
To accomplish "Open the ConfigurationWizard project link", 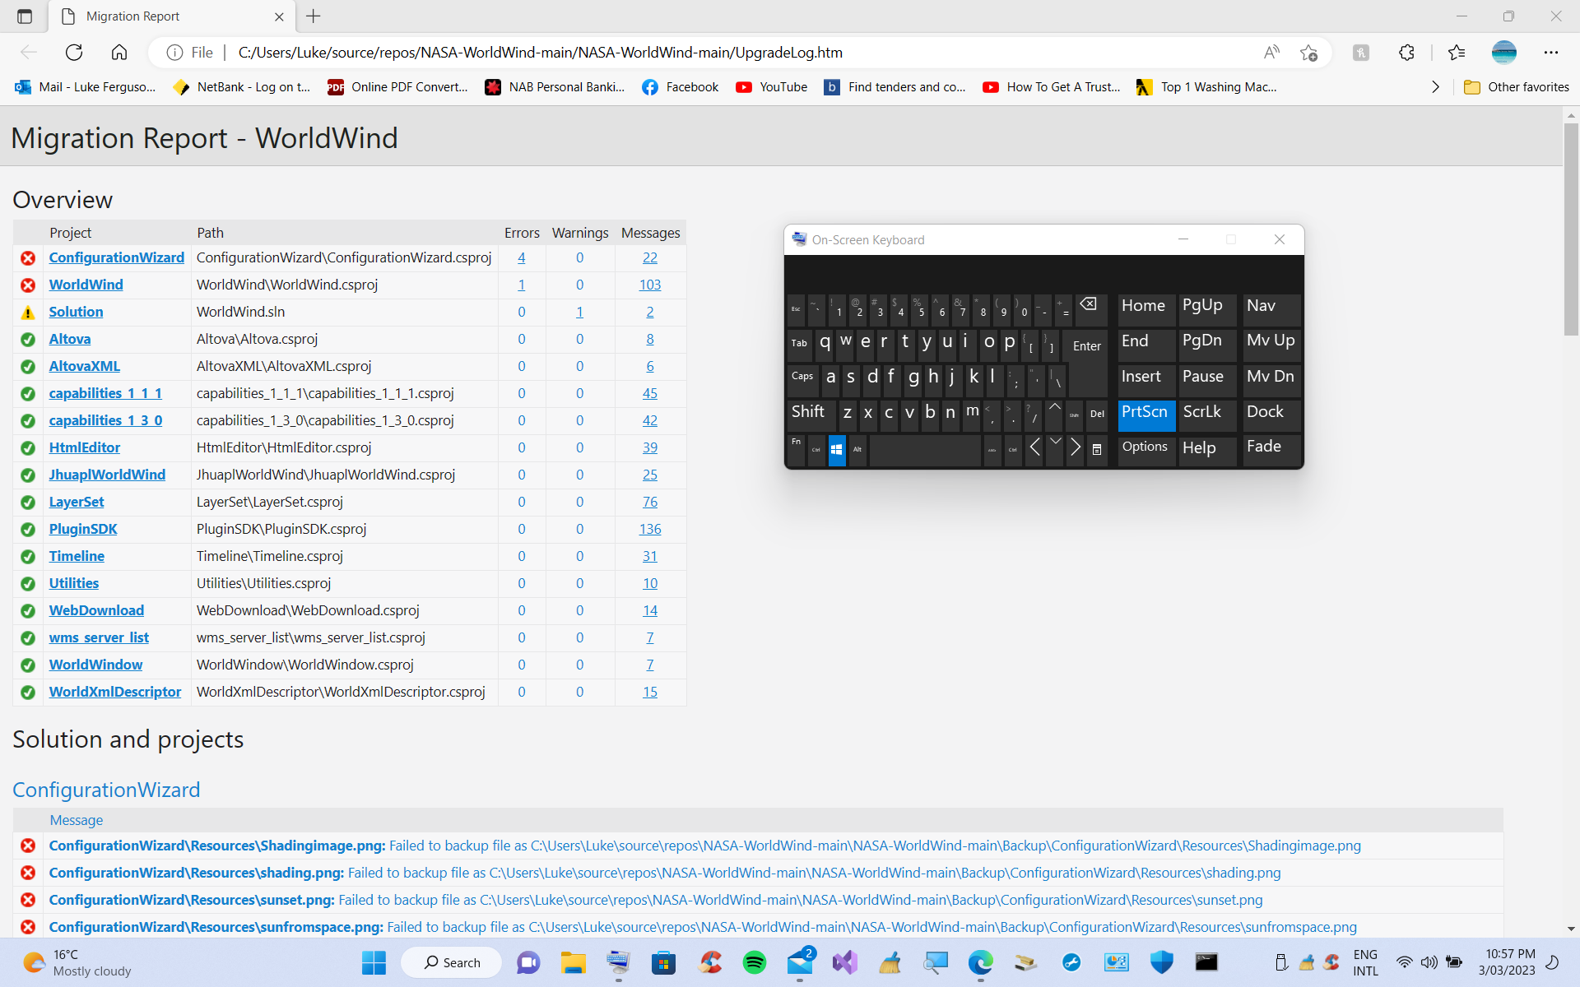I will 116,257.
